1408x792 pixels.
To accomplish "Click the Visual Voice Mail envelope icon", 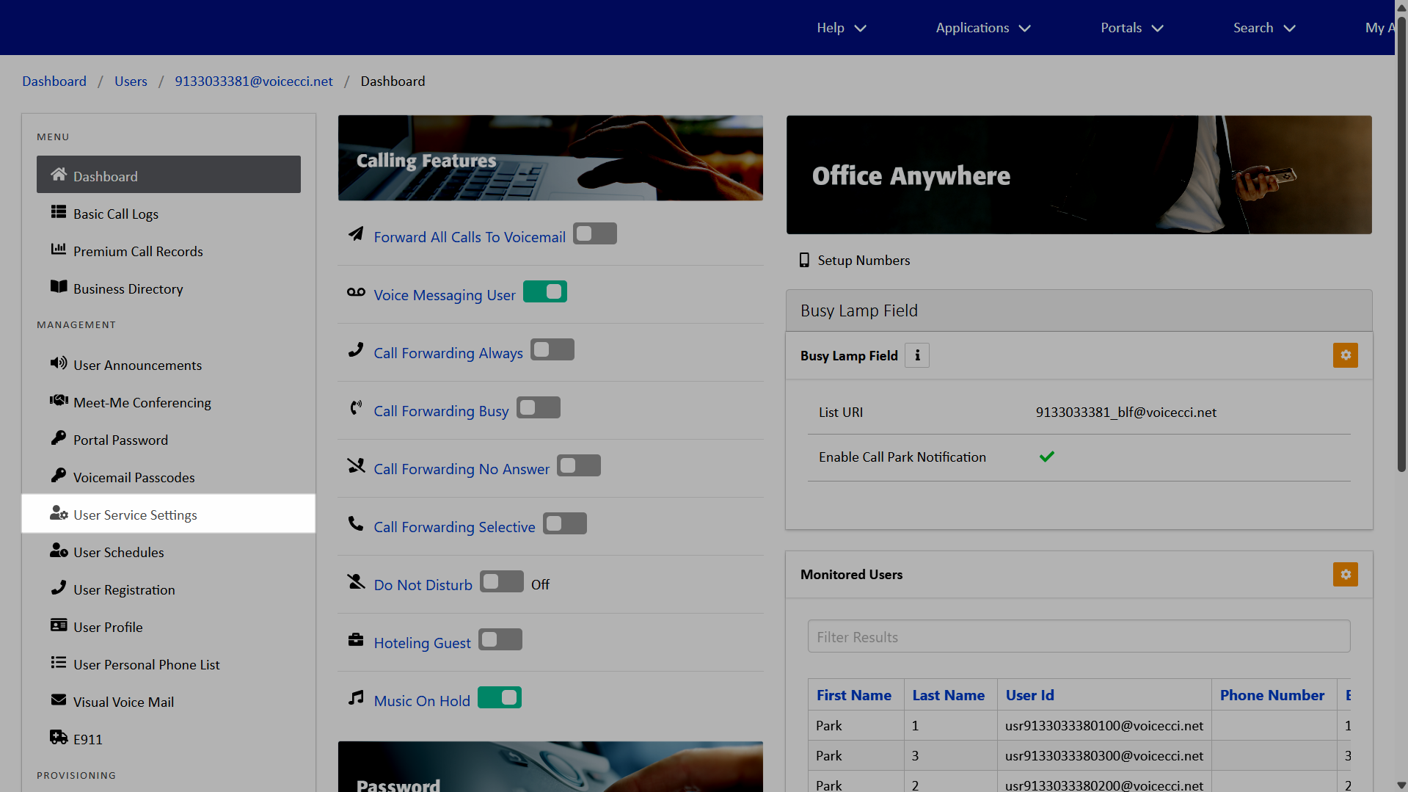I will coord(58,700).
